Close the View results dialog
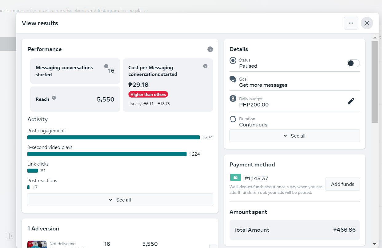 tap(367, 23)
